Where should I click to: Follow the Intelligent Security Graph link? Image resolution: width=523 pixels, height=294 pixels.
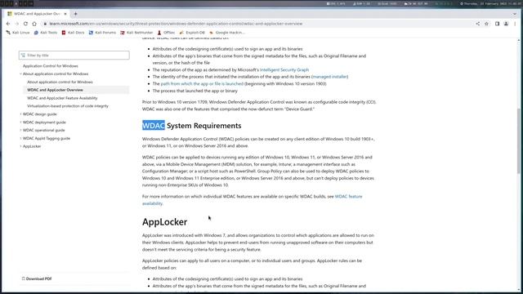(284, 69)
